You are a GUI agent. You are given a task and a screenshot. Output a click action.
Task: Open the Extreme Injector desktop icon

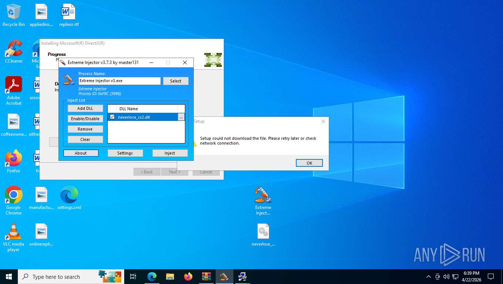[x=263, y=200]
